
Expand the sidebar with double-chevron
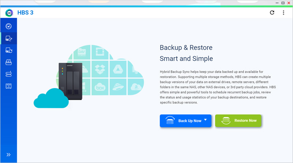click(x=8, y=155)
